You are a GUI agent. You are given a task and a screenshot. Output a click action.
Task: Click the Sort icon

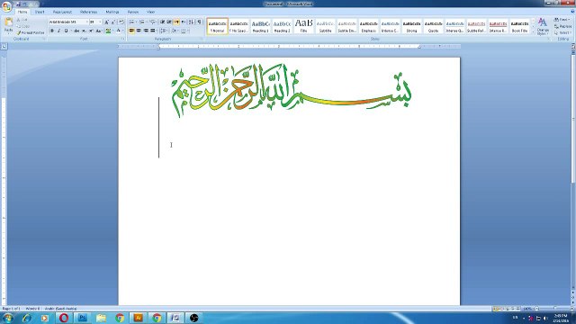[x=191, y=22]
